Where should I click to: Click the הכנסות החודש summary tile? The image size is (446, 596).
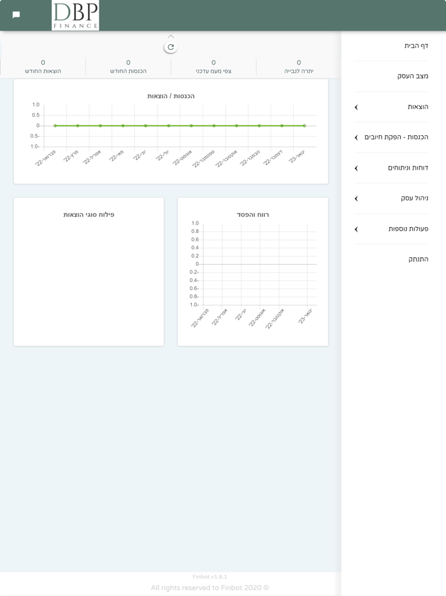tap(128, 66)
